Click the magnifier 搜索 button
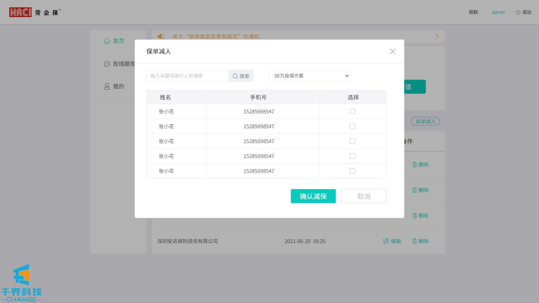 (x=241, y=76)
